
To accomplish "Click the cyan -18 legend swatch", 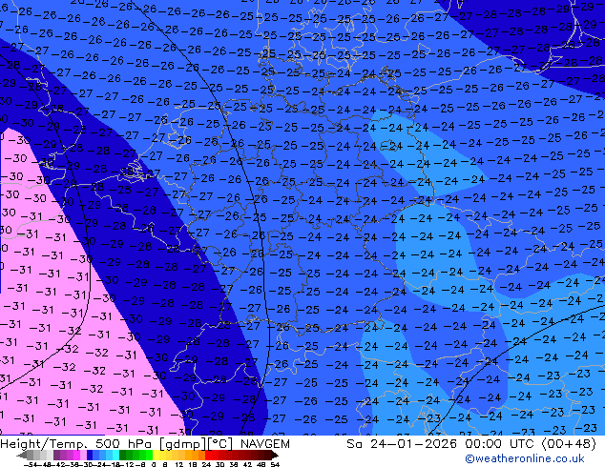I will (x=116, y=455).
